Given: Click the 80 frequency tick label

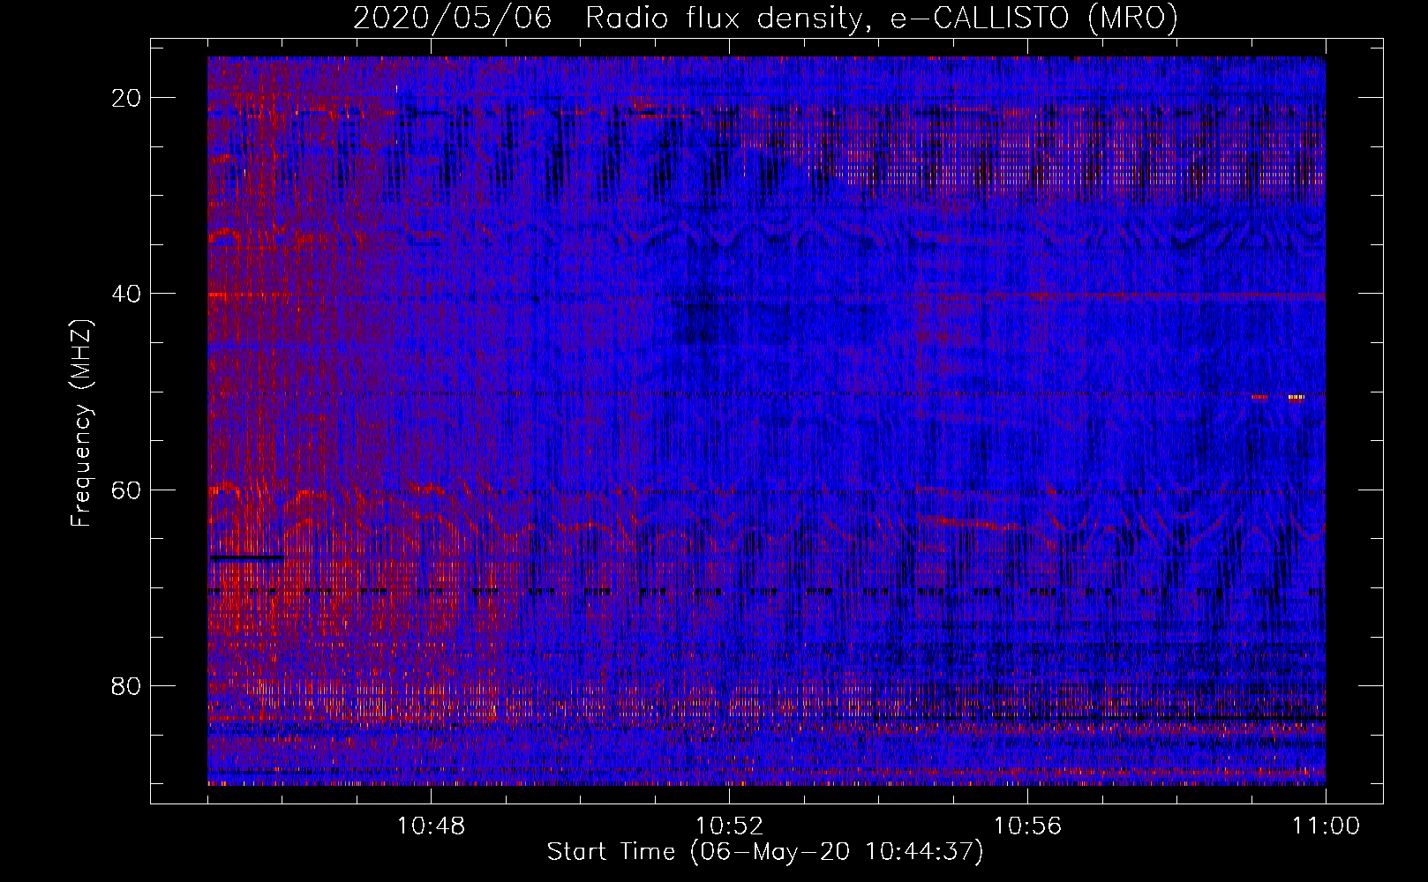Looking at the screenshot, I should (x=128, y=686).
